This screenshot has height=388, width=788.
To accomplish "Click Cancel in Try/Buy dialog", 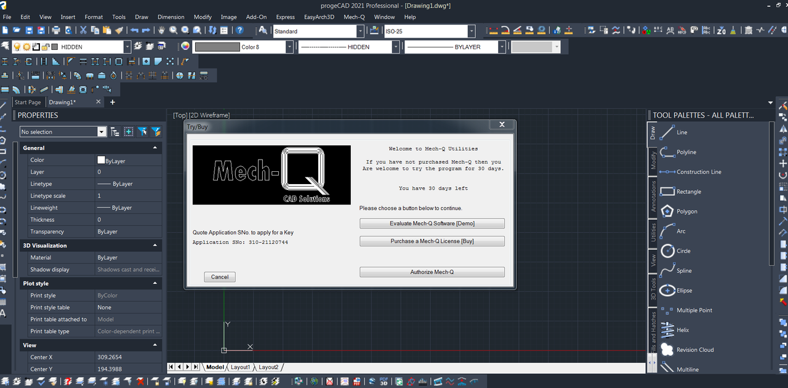I will pos(220,277).
